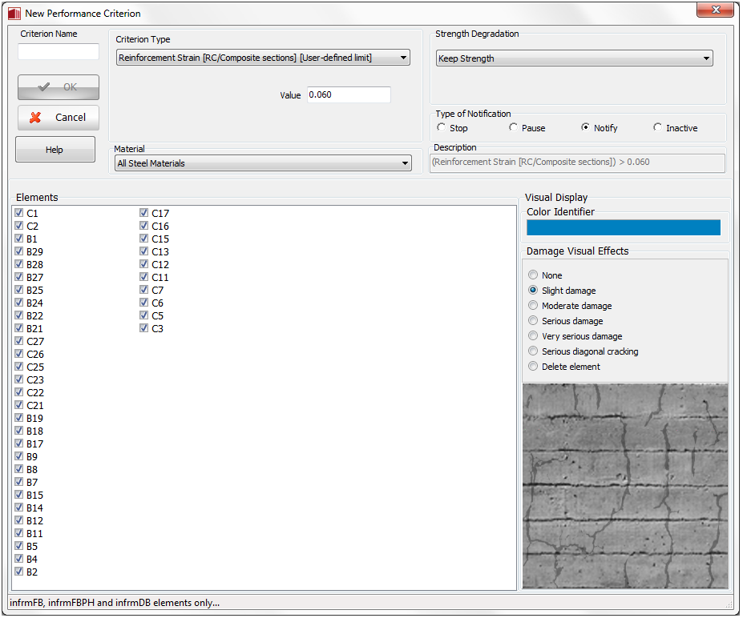743x618 pixels.
Task: Click the Cancel button
Action: click(59, 118)
